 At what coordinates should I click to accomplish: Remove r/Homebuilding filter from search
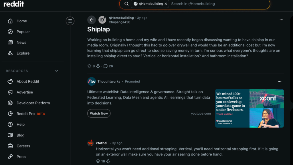(x=166, y=4)
